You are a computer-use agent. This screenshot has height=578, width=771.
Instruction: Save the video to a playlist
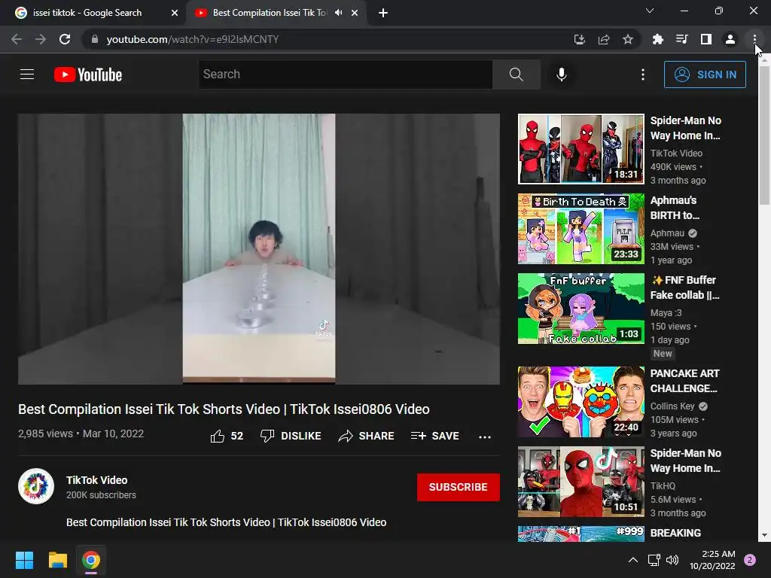coord(434,436)
